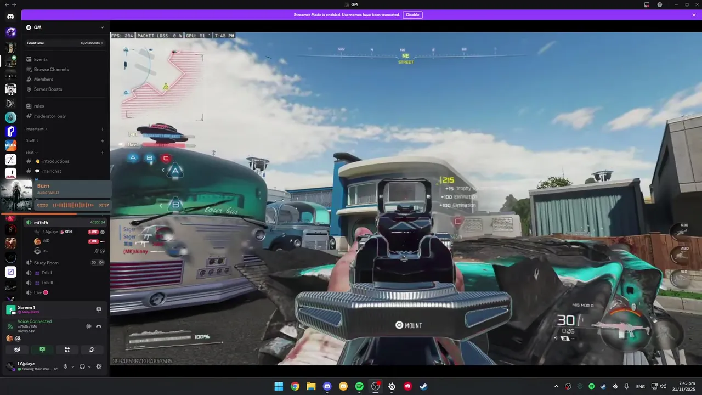Select the m7fofh voice channel
The image size is (702, 395).
(x=65, y=222)
